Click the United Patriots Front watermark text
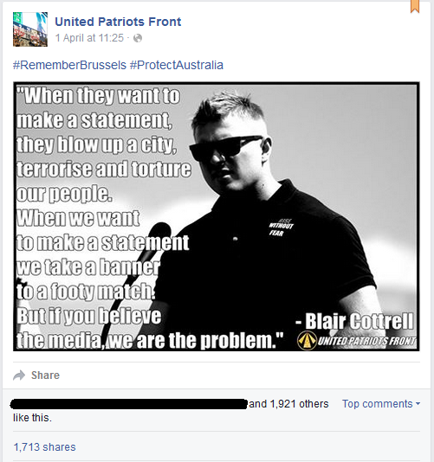This screenshot has height=462, width=434. (x=366, y=341)
